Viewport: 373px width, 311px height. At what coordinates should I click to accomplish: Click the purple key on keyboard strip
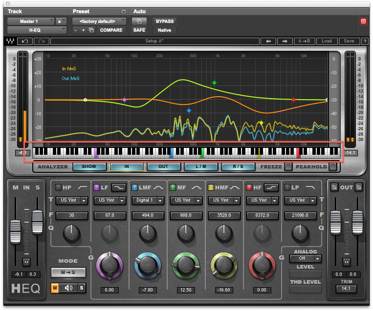pyautogui.click(x=96, y=154)
